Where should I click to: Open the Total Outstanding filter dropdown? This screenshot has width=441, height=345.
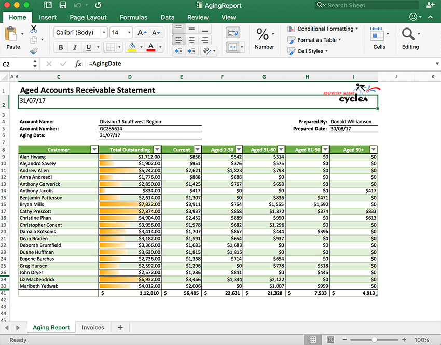(x=156, y=149)
